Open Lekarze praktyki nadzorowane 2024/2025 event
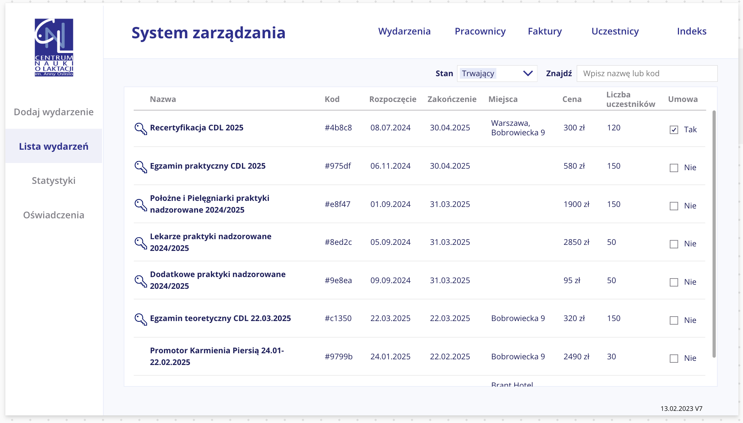The height and width of the screenshot is (423, 743). [211, 242]
